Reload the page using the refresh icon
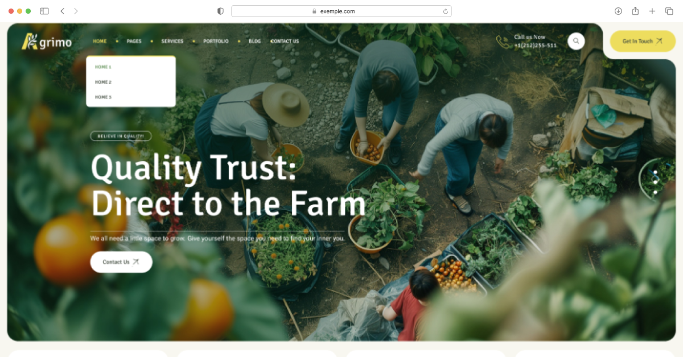Image resolution: width=683 pixels, height=357 pixels. (445, 11)
